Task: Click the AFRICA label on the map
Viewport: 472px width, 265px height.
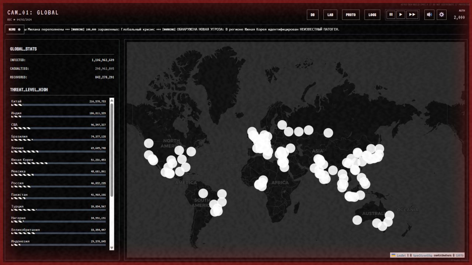Action: (280, 183)
